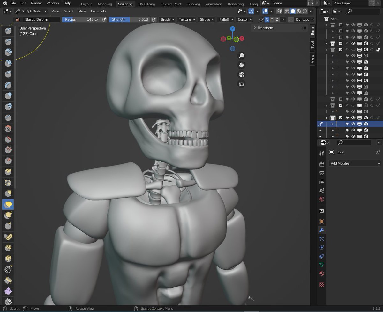The image size is (383, 312).
Task: Select the Draw Sharp brush tool
Action: (8, 42)
